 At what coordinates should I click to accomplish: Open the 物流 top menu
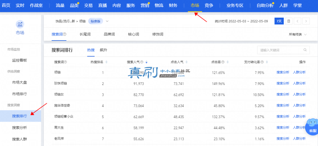159,6
